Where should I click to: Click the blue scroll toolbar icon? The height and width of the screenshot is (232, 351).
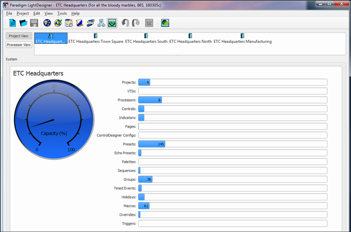(79, 23)
